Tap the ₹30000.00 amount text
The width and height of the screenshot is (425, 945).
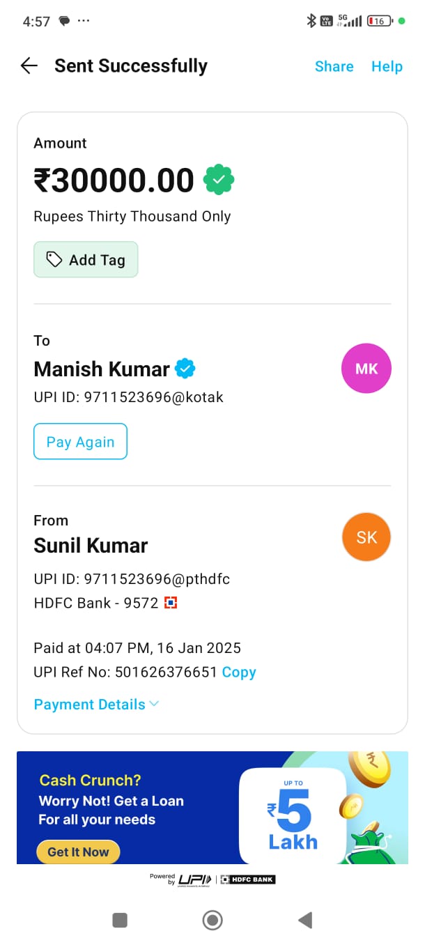pyautogui.click(x=114, y=180)
